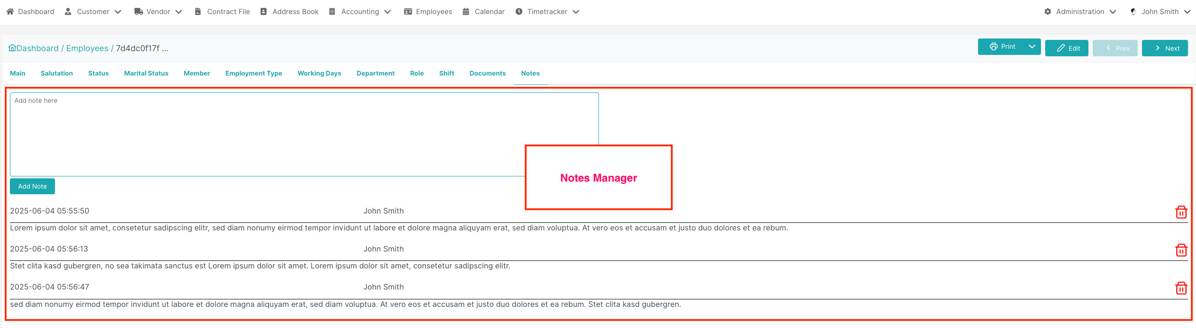Remove the 05:56:47 note via trash icon

1181,288
